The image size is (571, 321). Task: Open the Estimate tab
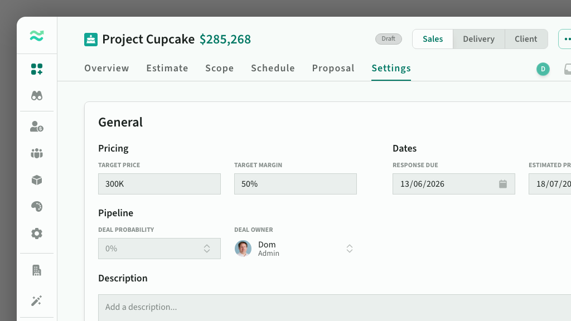(x=167, y=69)
